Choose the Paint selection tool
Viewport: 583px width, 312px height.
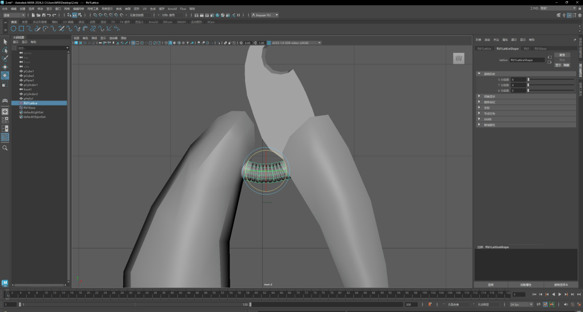(x=5, y=58)
